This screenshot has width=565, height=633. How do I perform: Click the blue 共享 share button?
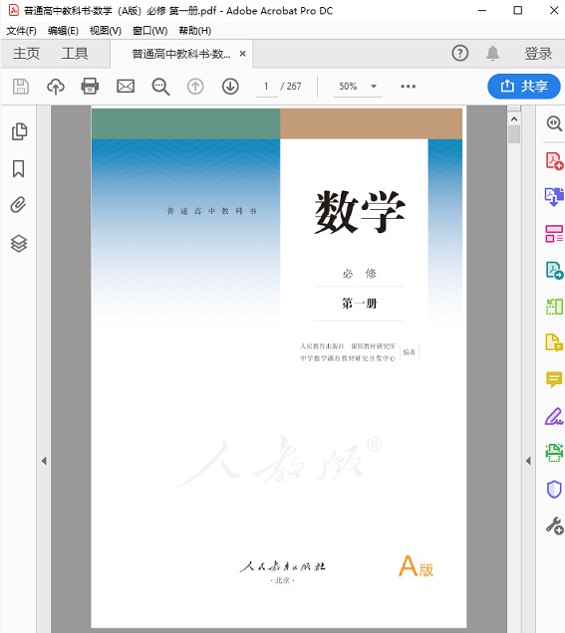(524, 87)
